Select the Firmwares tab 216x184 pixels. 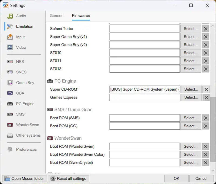81,16
